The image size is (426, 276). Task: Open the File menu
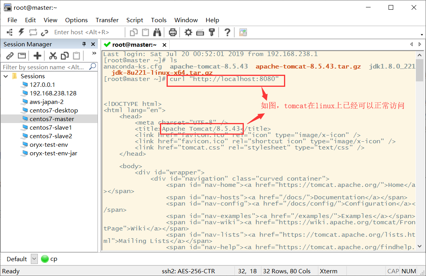(x=12, y=20)
